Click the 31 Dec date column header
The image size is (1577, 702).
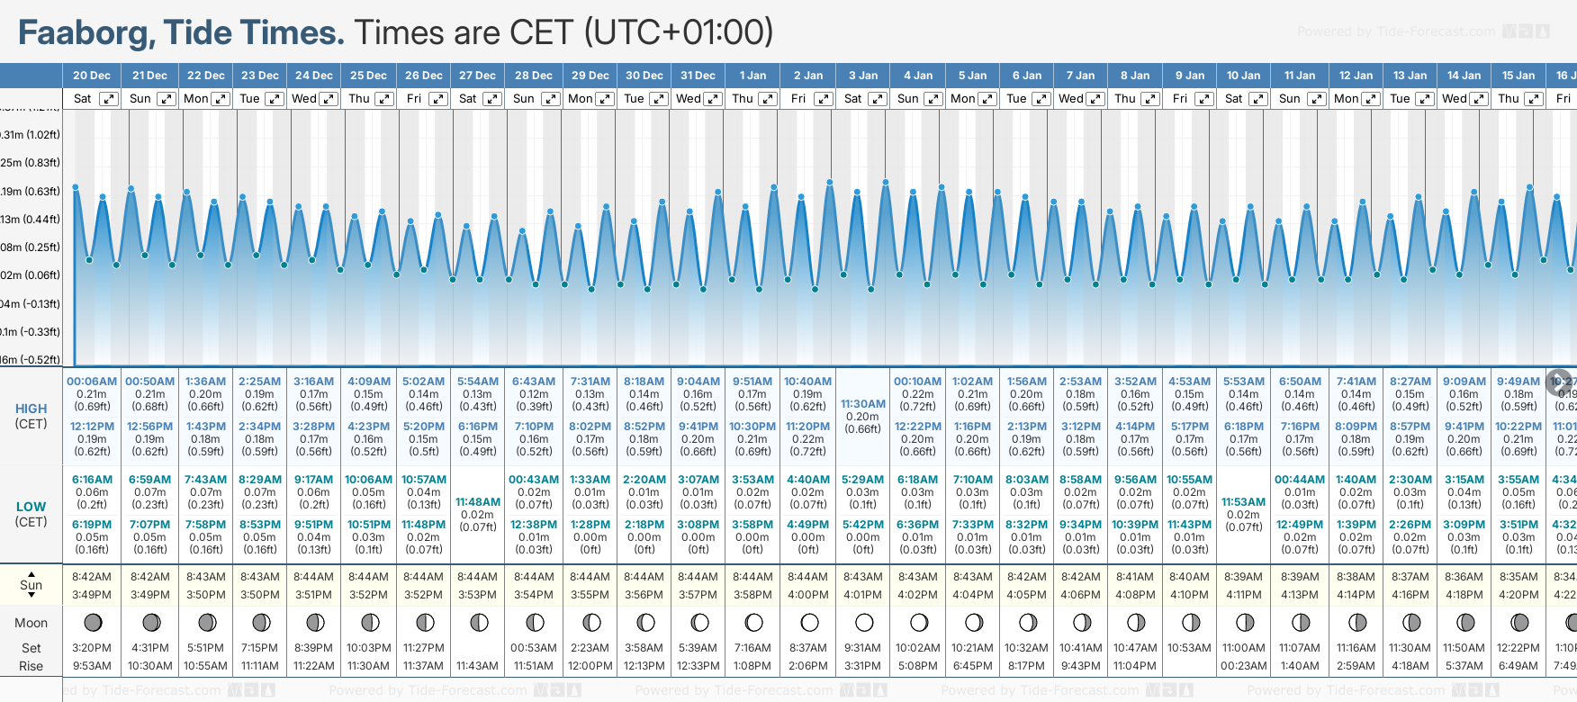[698, 76]
